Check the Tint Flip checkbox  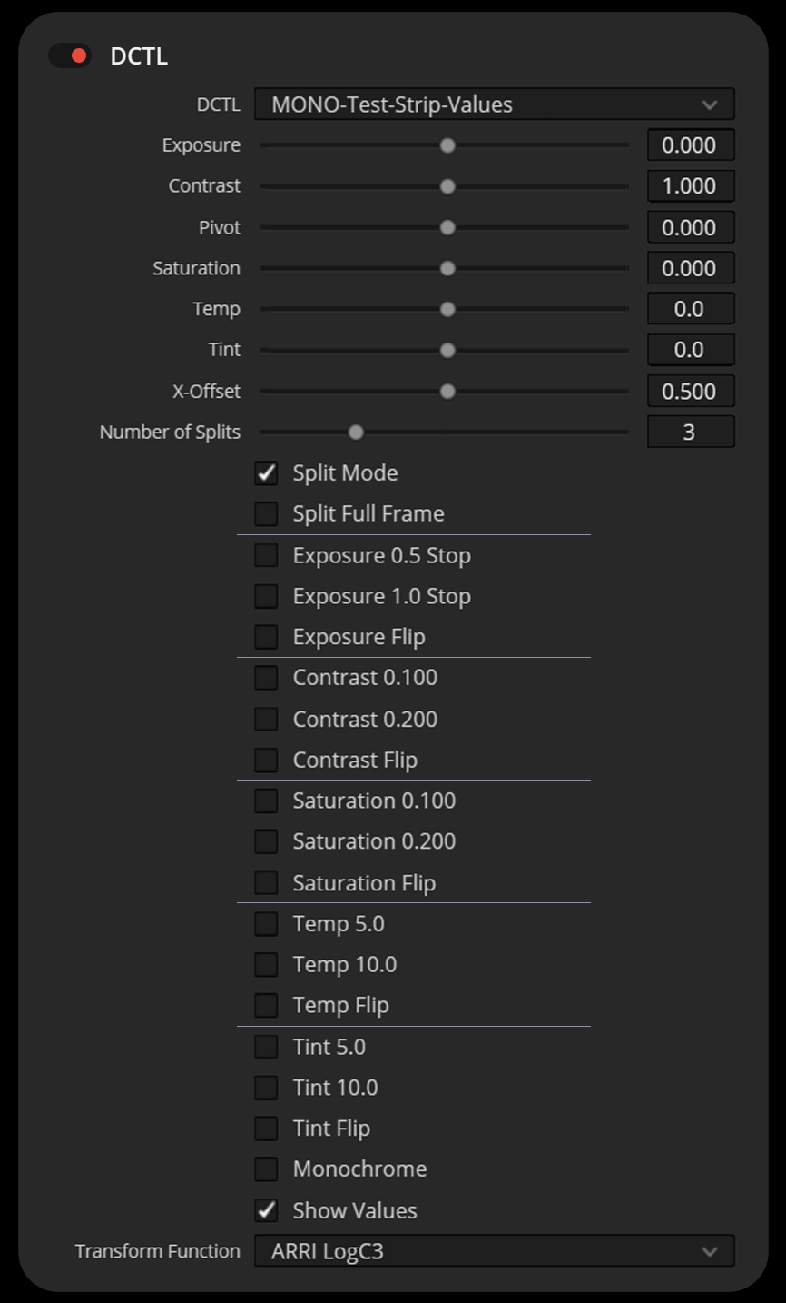point(266,1129)
